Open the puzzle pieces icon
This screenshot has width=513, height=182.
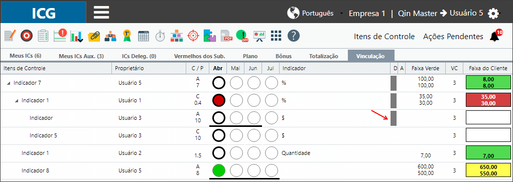click(x=210, y=35)
